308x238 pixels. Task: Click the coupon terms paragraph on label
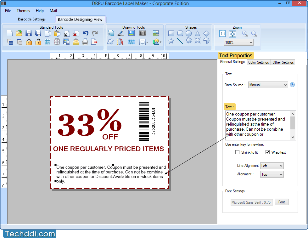111,174
